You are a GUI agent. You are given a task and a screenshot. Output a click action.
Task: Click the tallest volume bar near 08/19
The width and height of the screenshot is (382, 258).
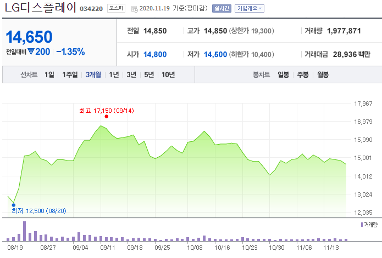tap(24, 231)
